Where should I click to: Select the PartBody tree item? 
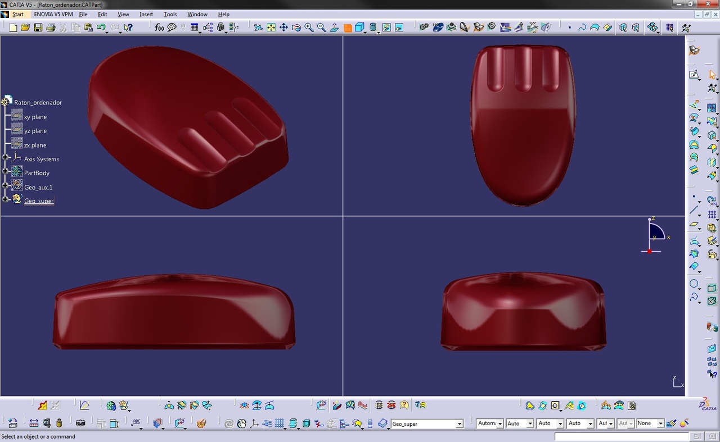point(37,173)
